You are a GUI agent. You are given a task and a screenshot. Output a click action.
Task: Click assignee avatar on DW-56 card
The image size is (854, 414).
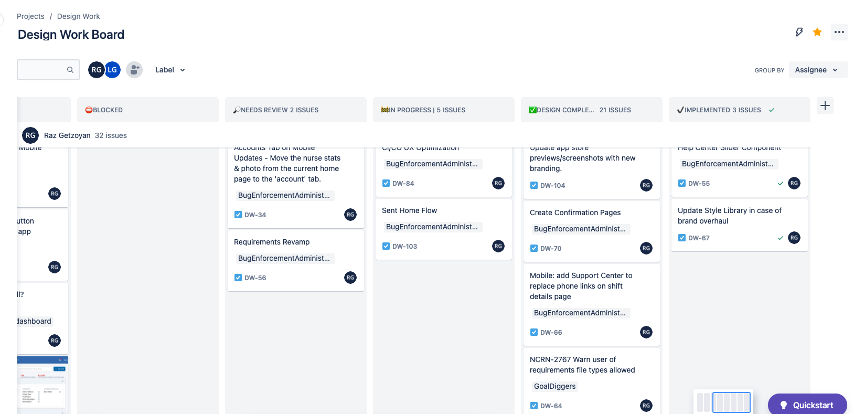coord(350,278)
